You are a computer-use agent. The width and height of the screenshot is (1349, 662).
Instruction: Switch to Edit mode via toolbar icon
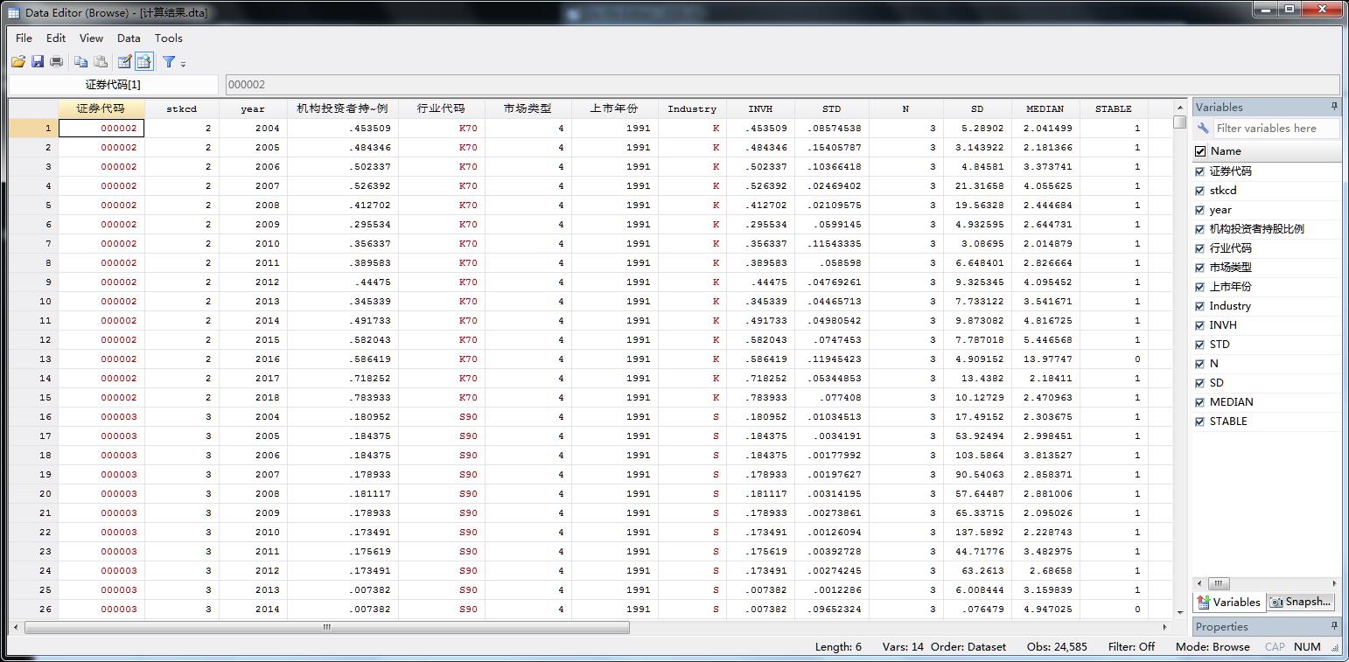124,61
